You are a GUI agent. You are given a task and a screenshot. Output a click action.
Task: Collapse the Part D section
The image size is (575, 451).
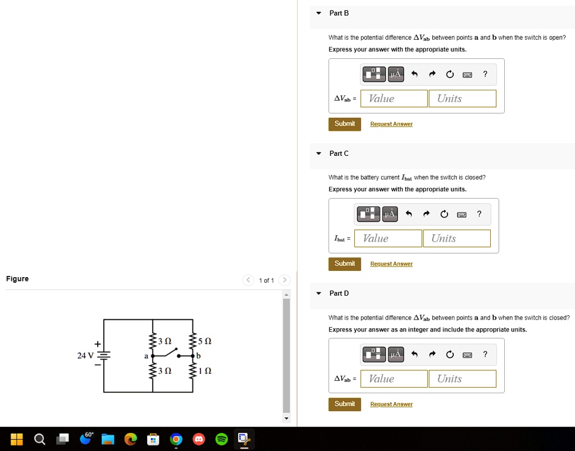tap(318, 293)
